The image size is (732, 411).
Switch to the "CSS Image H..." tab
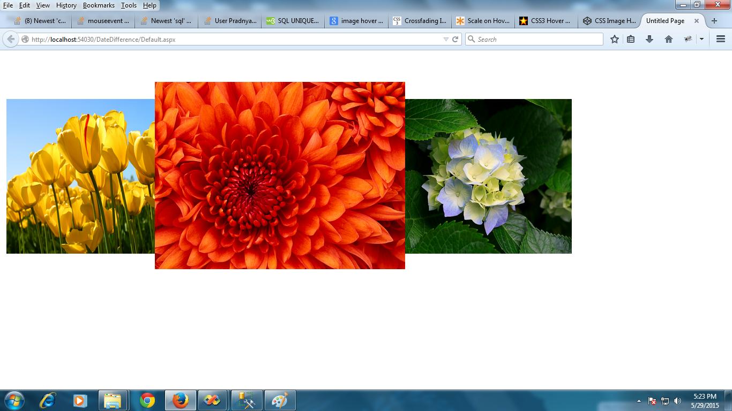pyautogui.click(x=609, y=21)
